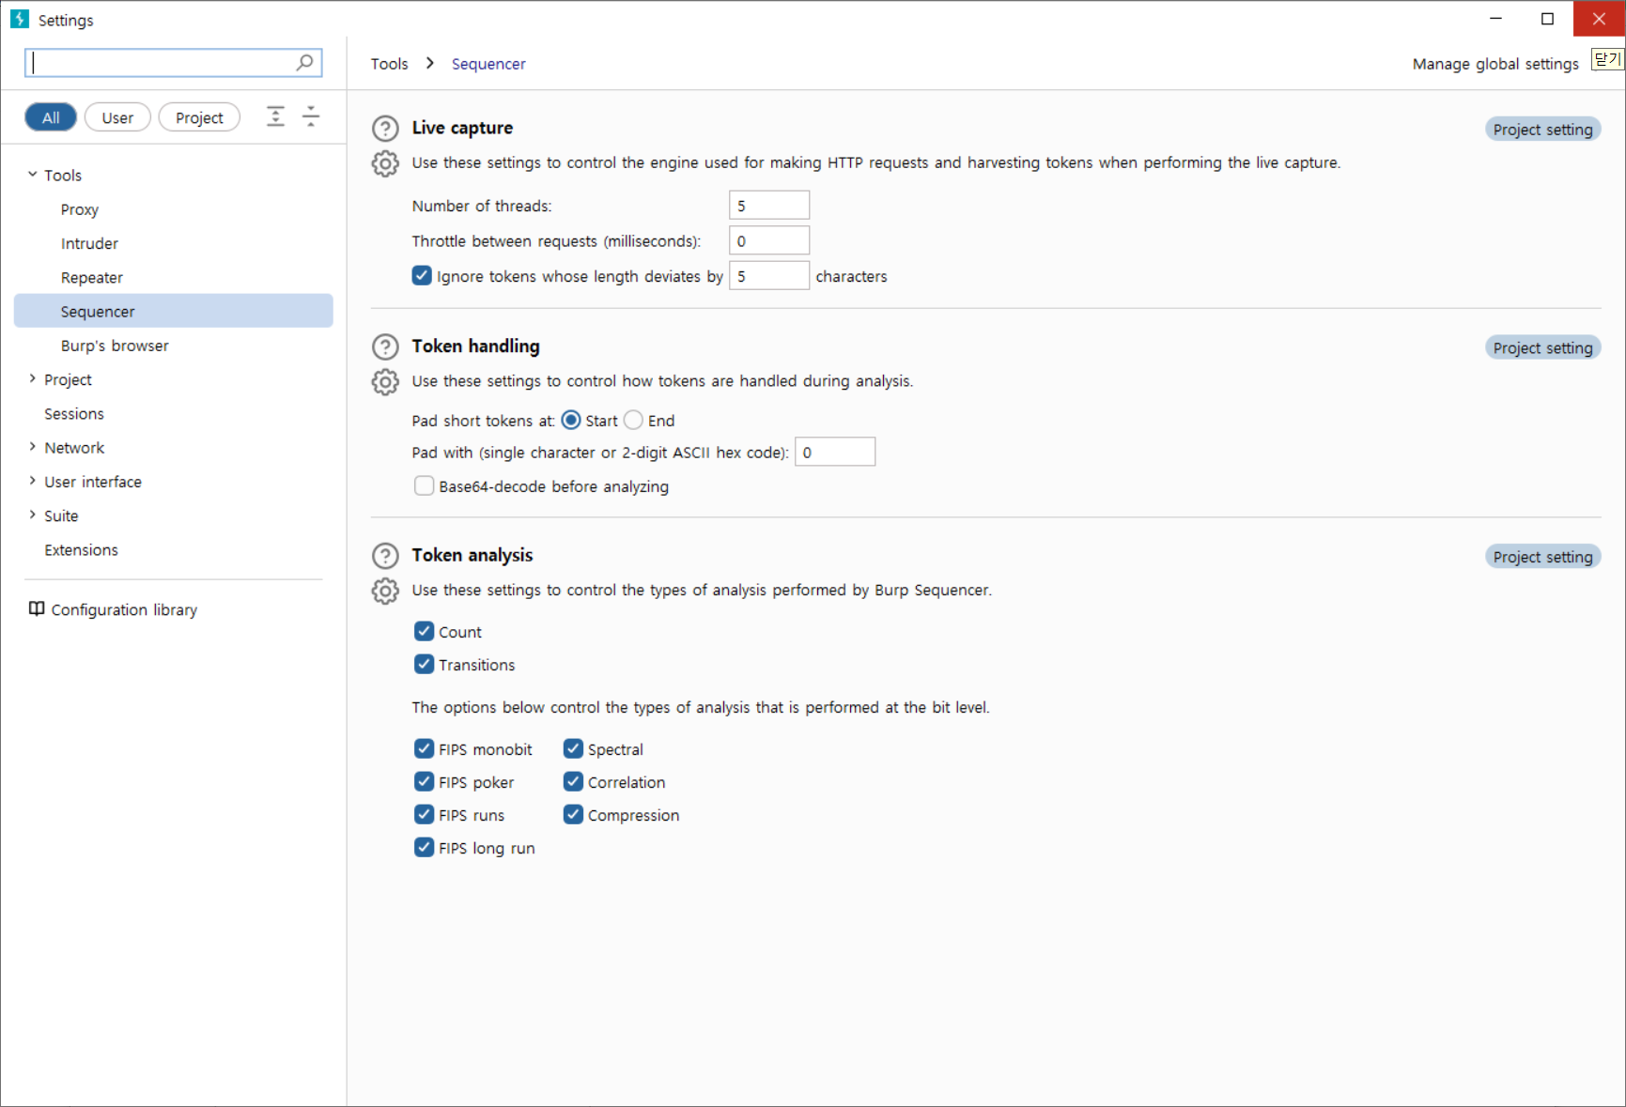This screenshot has height=1107, width=1626.
Task: Click the Burp Suite lightning logo icon
Action: tap(20, 19)
